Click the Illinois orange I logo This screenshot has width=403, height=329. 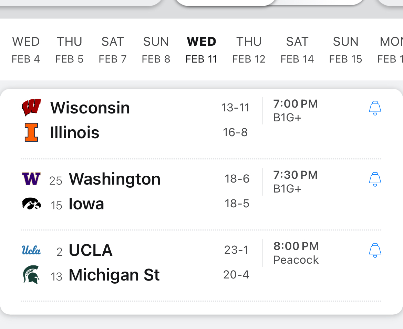(31, 132)
